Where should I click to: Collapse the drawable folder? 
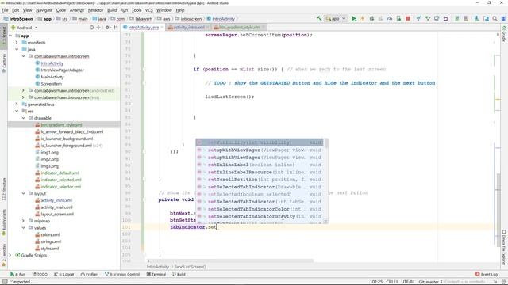coord(23,118)
